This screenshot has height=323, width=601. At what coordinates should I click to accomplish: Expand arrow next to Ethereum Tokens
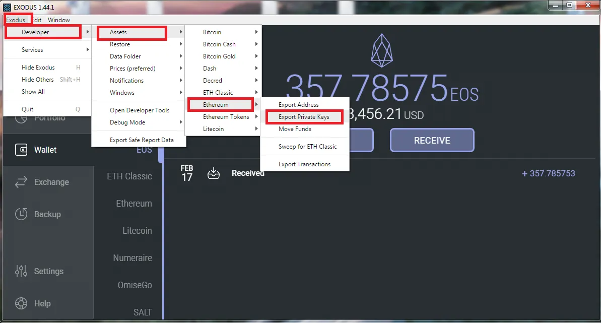coord(256,117)
